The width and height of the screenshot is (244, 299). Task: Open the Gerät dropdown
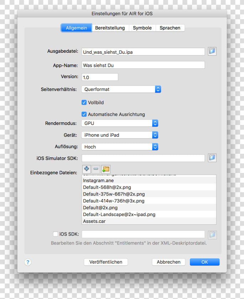(x=120, y=135)
